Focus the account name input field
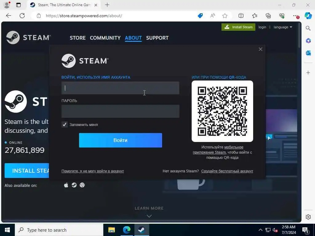The height and width of the screenshot is (236, 315). tap(120, 88)
